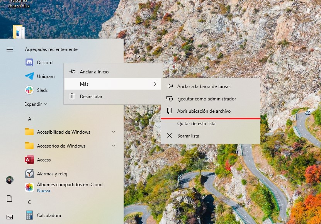321x224 pixels.
Task: Open the user account avatar
Action: 10,180
